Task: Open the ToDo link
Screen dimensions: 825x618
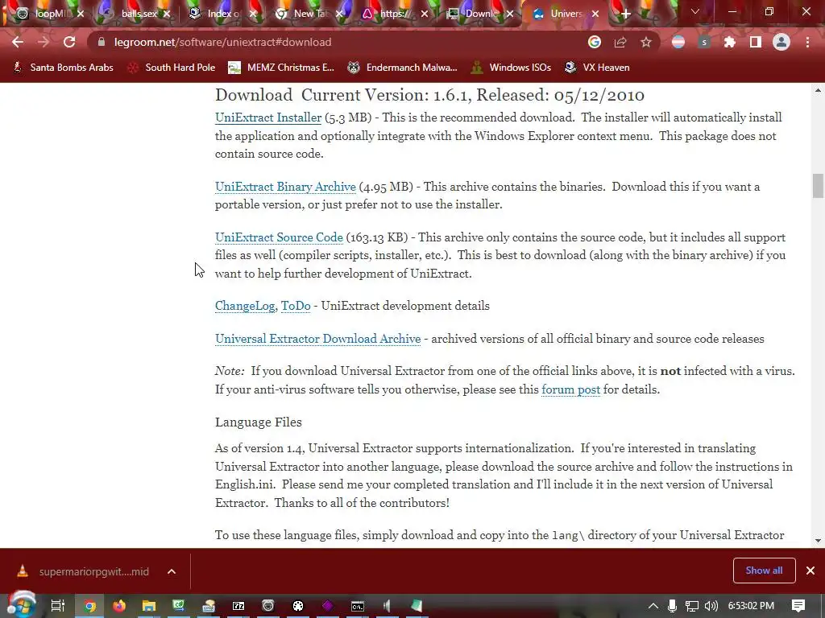Action: click(x=296, y=306)
